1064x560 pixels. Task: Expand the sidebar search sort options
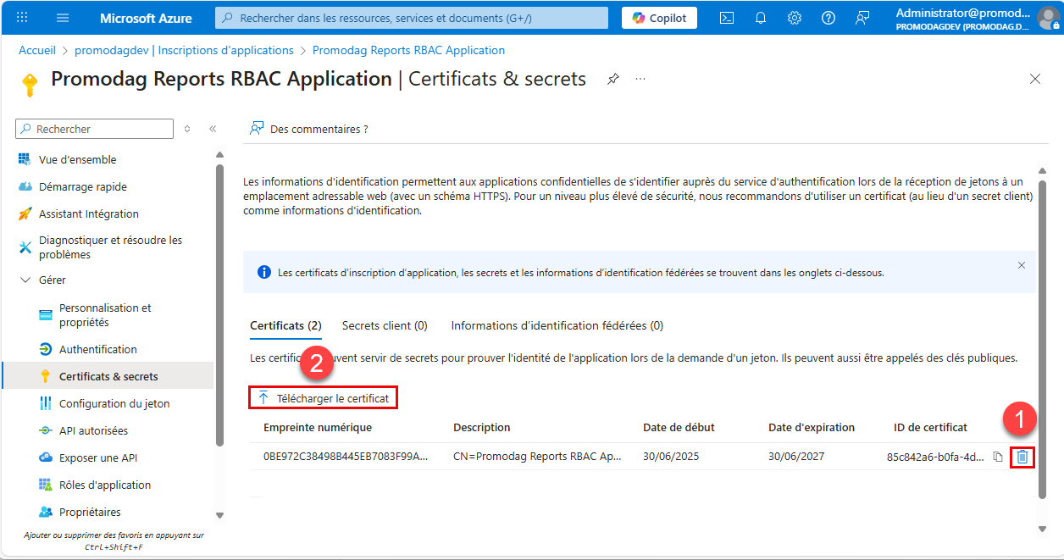[x=187, y=129]
